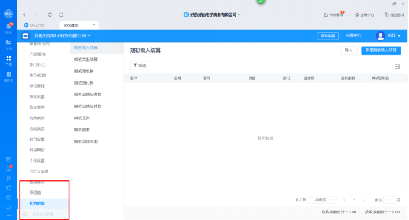This screenshot has height=220, width=409.
Task: Open the 通讯录 contacts icon in sidebar
Action: coord(8,77)
